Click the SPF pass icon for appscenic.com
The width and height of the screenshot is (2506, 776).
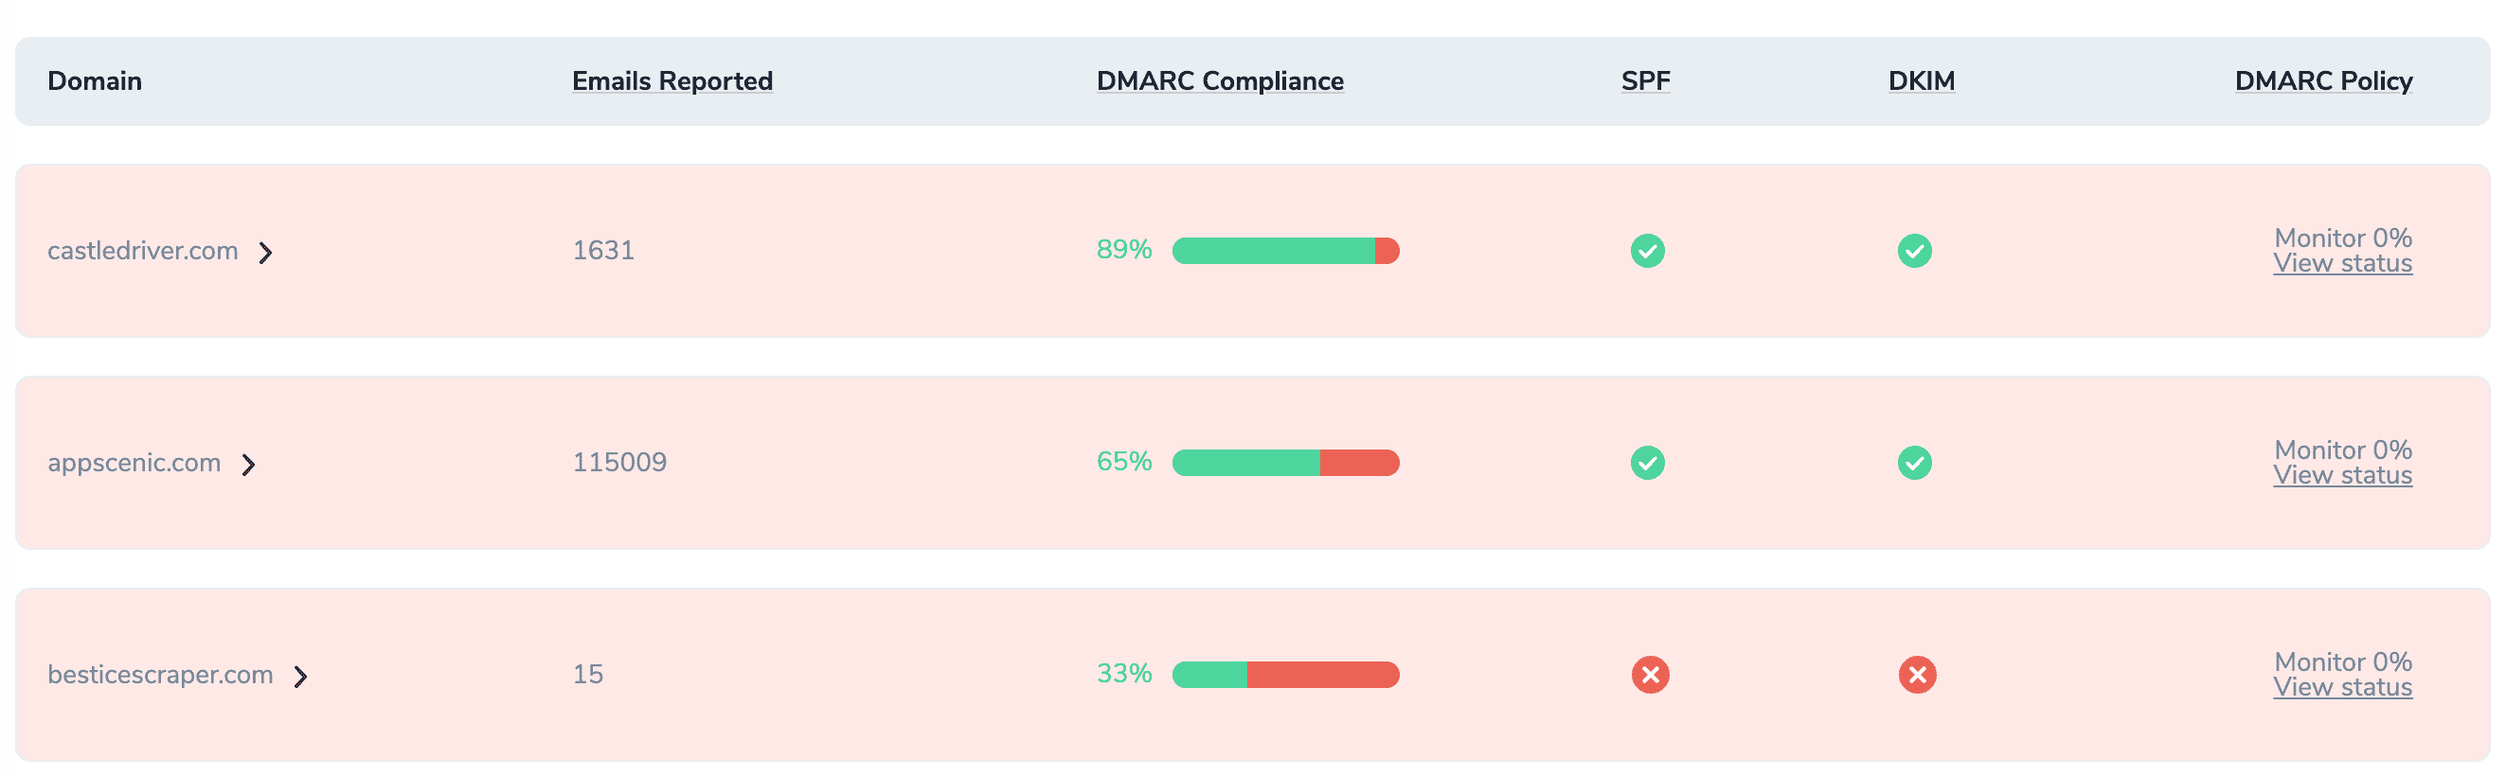tap(1647, 463)
